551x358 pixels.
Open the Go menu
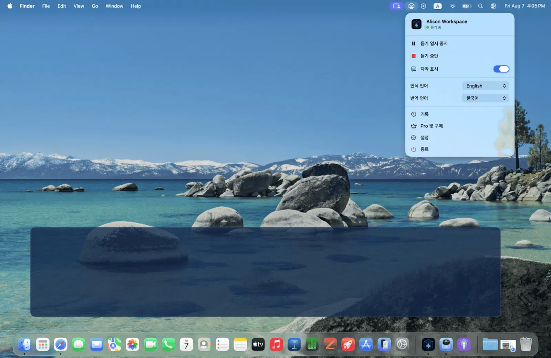pyautogui.click(x=95, y=6)
